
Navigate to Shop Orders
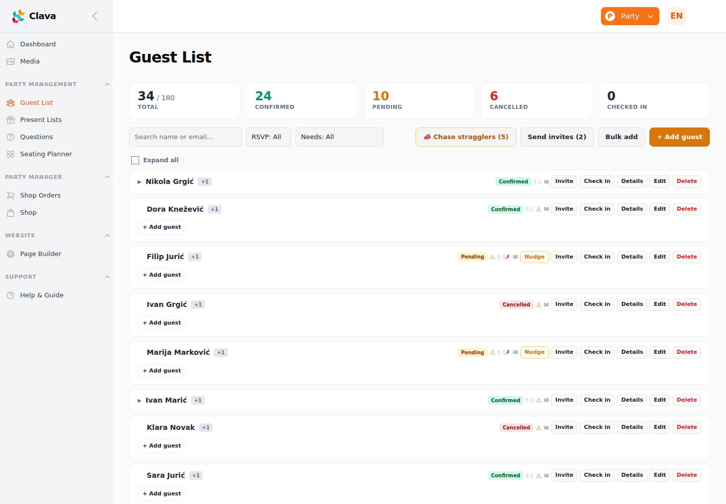point(56,196)
